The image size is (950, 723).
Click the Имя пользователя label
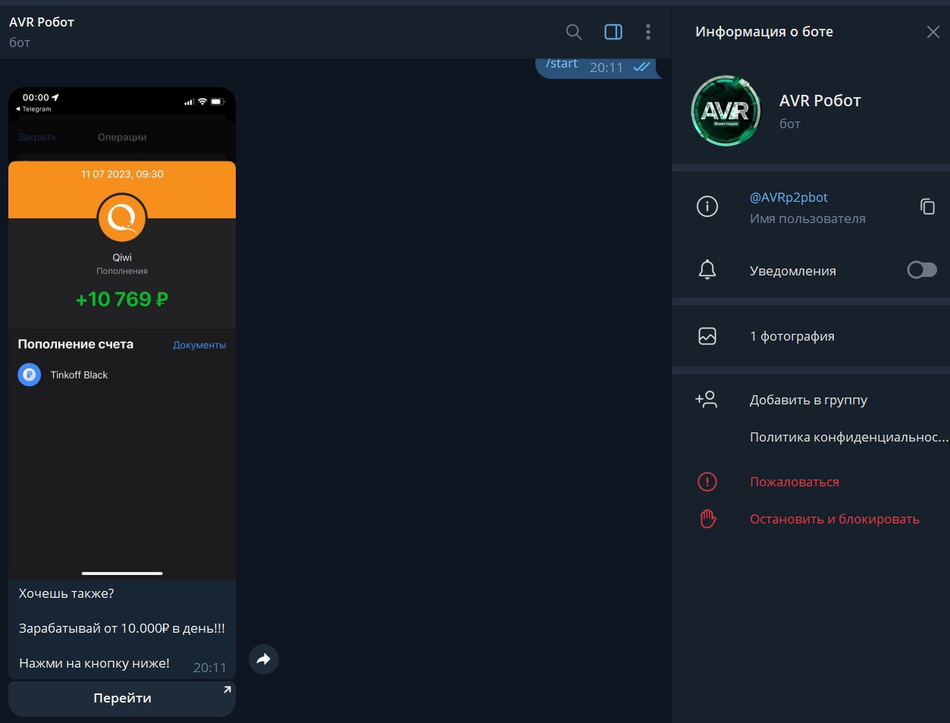807,218
